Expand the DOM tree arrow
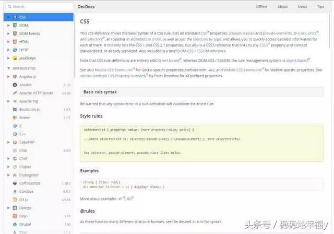 pyautogui.click(x=8, y=26)
